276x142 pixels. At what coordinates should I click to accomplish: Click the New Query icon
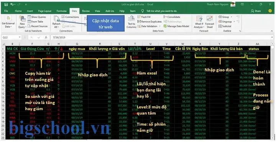click(22, 19)
